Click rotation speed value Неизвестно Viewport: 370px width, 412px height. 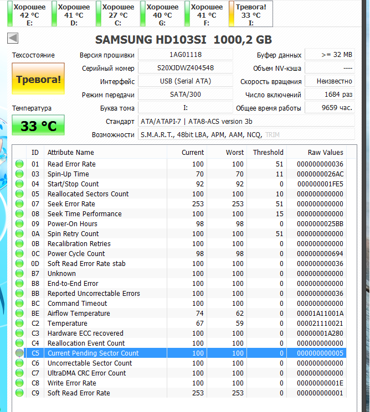coord(330,81)
